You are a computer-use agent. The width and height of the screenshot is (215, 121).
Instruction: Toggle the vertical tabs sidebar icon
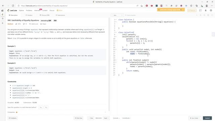[2, 10]
